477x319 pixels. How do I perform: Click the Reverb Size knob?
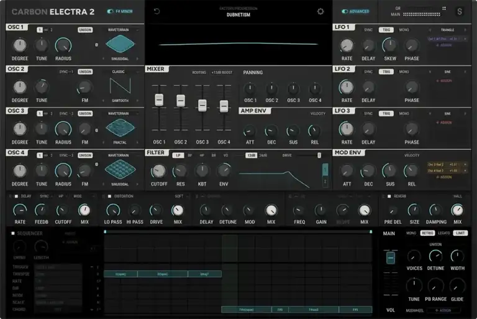coord(414,210)
